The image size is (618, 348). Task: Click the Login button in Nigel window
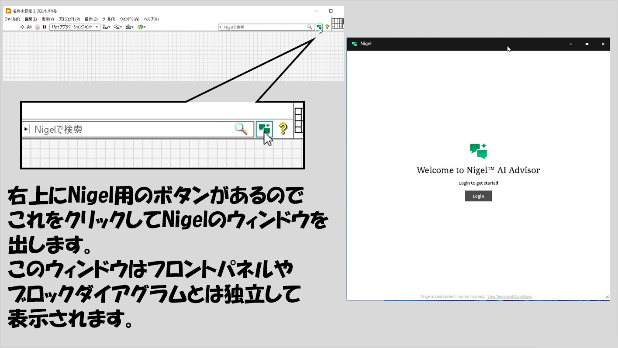[x=478, y=196]
